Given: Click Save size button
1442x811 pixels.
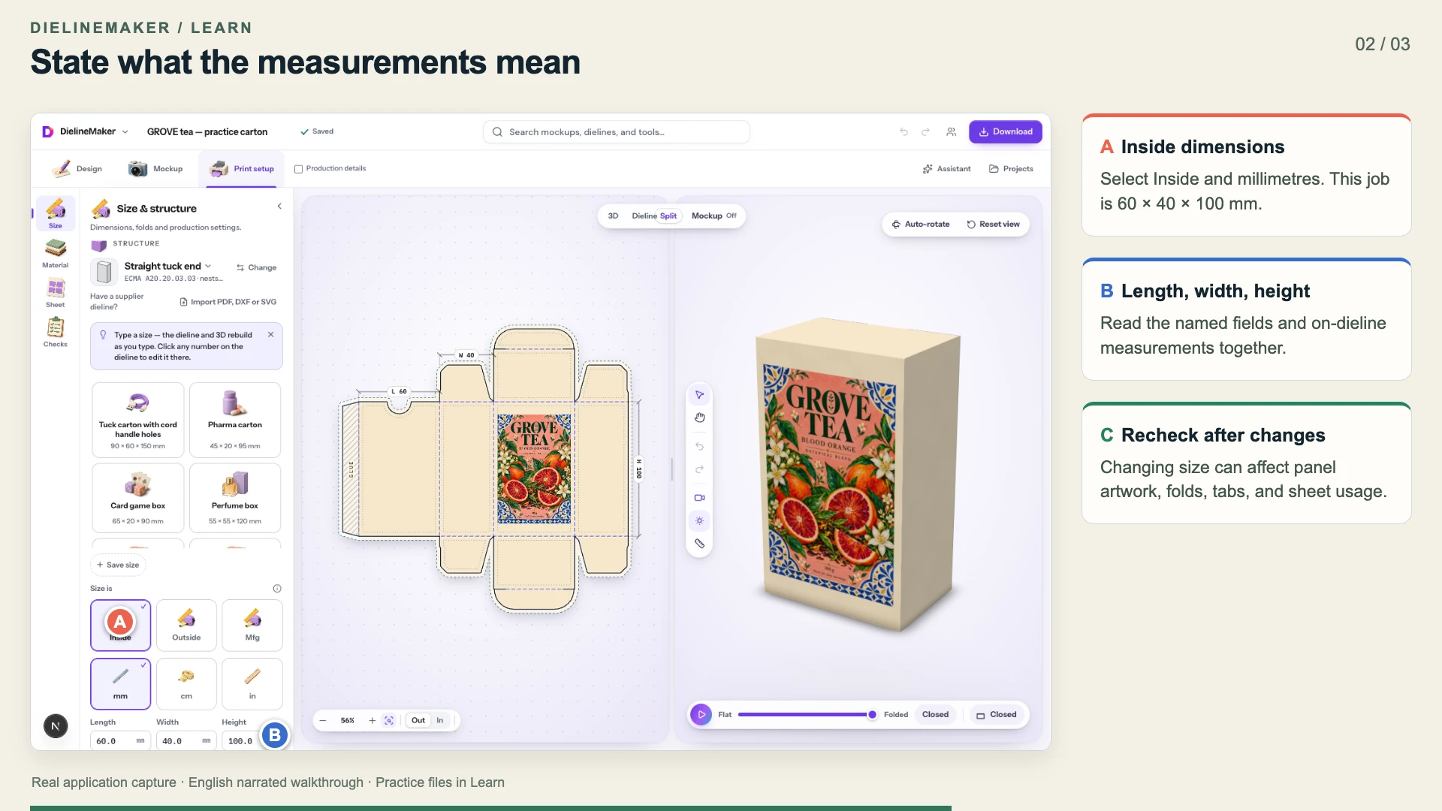Looking at the screenshot, I should pos(119,565).
